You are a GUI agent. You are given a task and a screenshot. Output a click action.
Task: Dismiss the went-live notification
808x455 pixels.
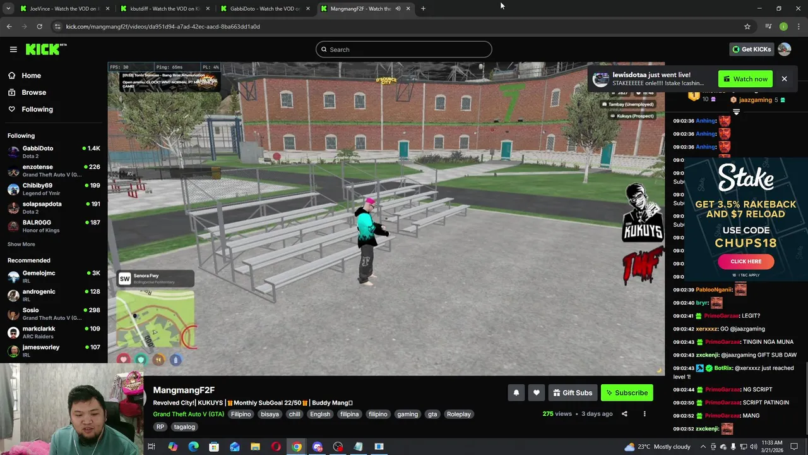coord(784,79)
